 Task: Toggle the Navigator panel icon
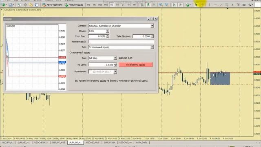31,5
